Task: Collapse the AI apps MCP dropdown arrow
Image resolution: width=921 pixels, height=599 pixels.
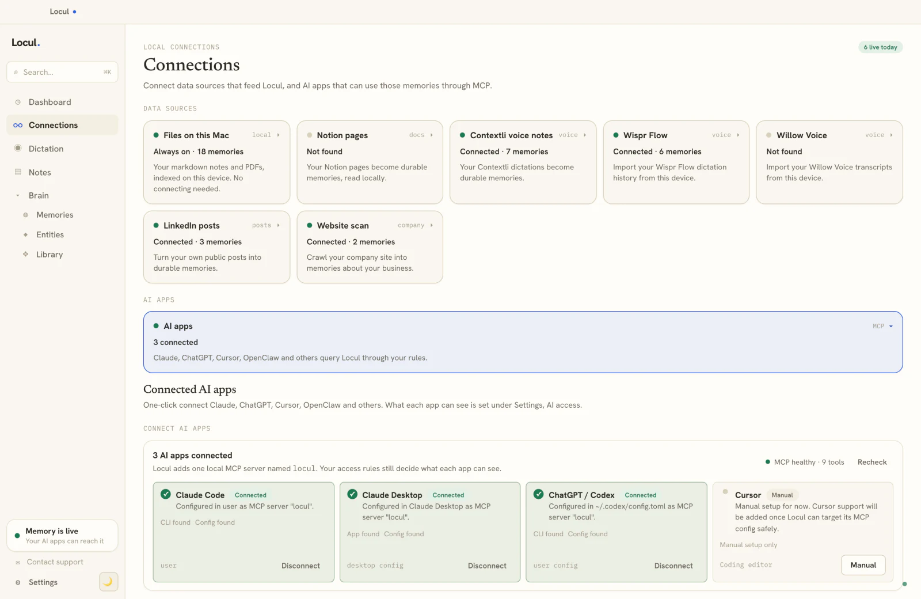Action: pyautogui.click(x=891, y=326)
